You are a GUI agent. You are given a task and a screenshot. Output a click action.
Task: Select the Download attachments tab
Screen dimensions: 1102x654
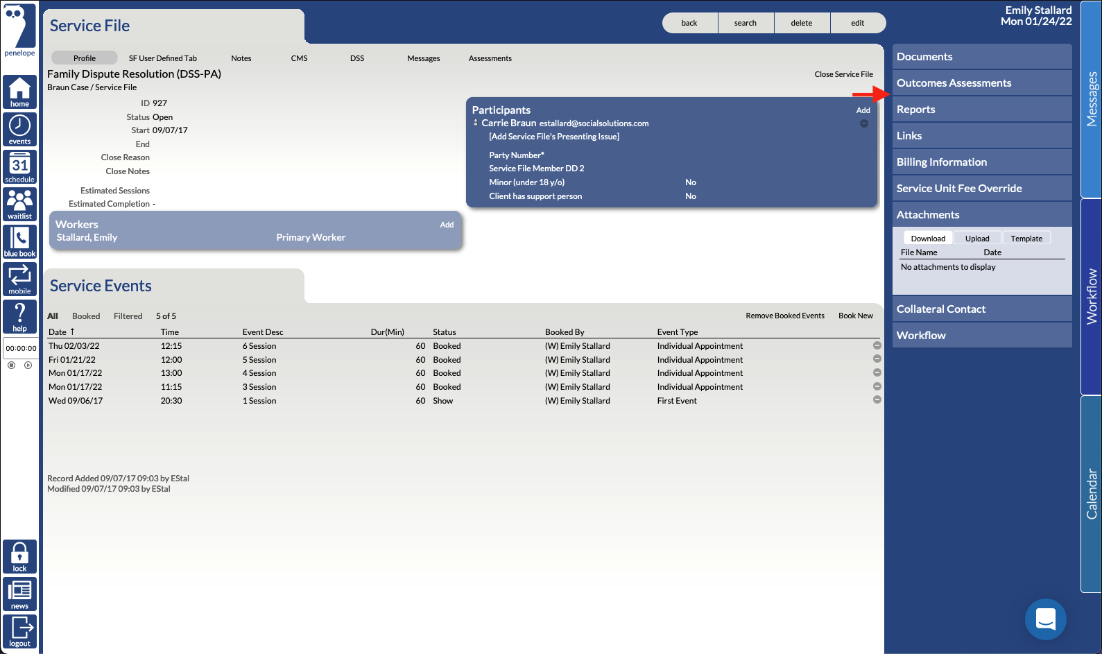(928, 239)
